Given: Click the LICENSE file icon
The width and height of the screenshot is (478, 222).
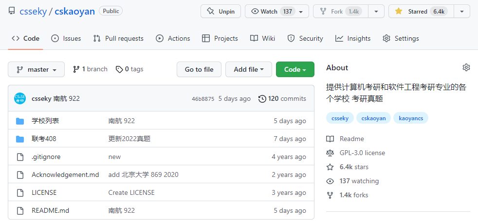Looking at the screenshot, I should pyautogui.click(x=20, y=193).
